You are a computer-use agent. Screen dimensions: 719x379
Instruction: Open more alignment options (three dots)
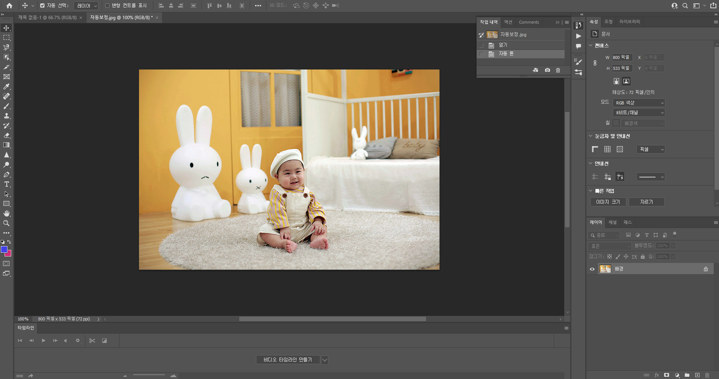point(258,6)
